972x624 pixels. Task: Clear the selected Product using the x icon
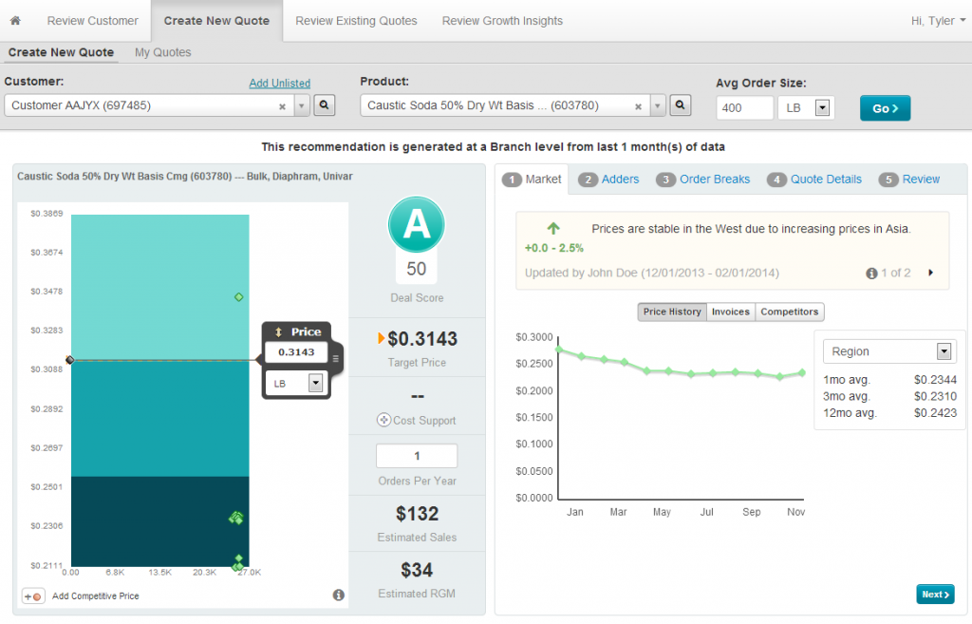[x=637, y=107]
